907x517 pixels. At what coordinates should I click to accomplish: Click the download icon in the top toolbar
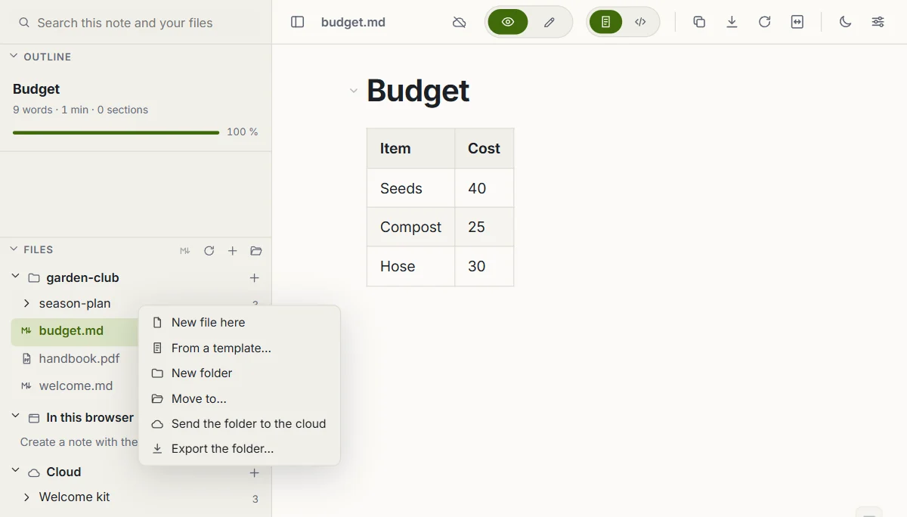coord(732,22)
